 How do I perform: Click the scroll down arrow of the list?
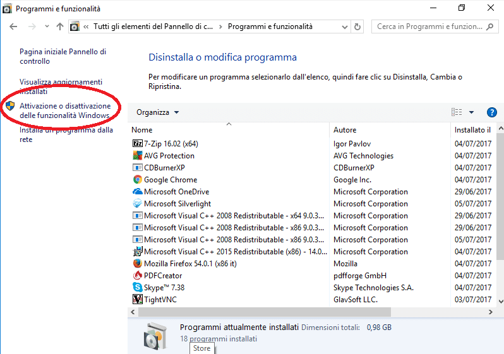click(x=500, y=302)
